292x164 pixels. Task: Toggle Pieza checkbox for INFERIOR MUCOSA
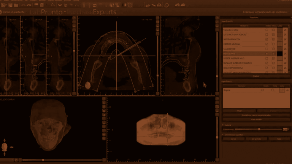[273, 44]
